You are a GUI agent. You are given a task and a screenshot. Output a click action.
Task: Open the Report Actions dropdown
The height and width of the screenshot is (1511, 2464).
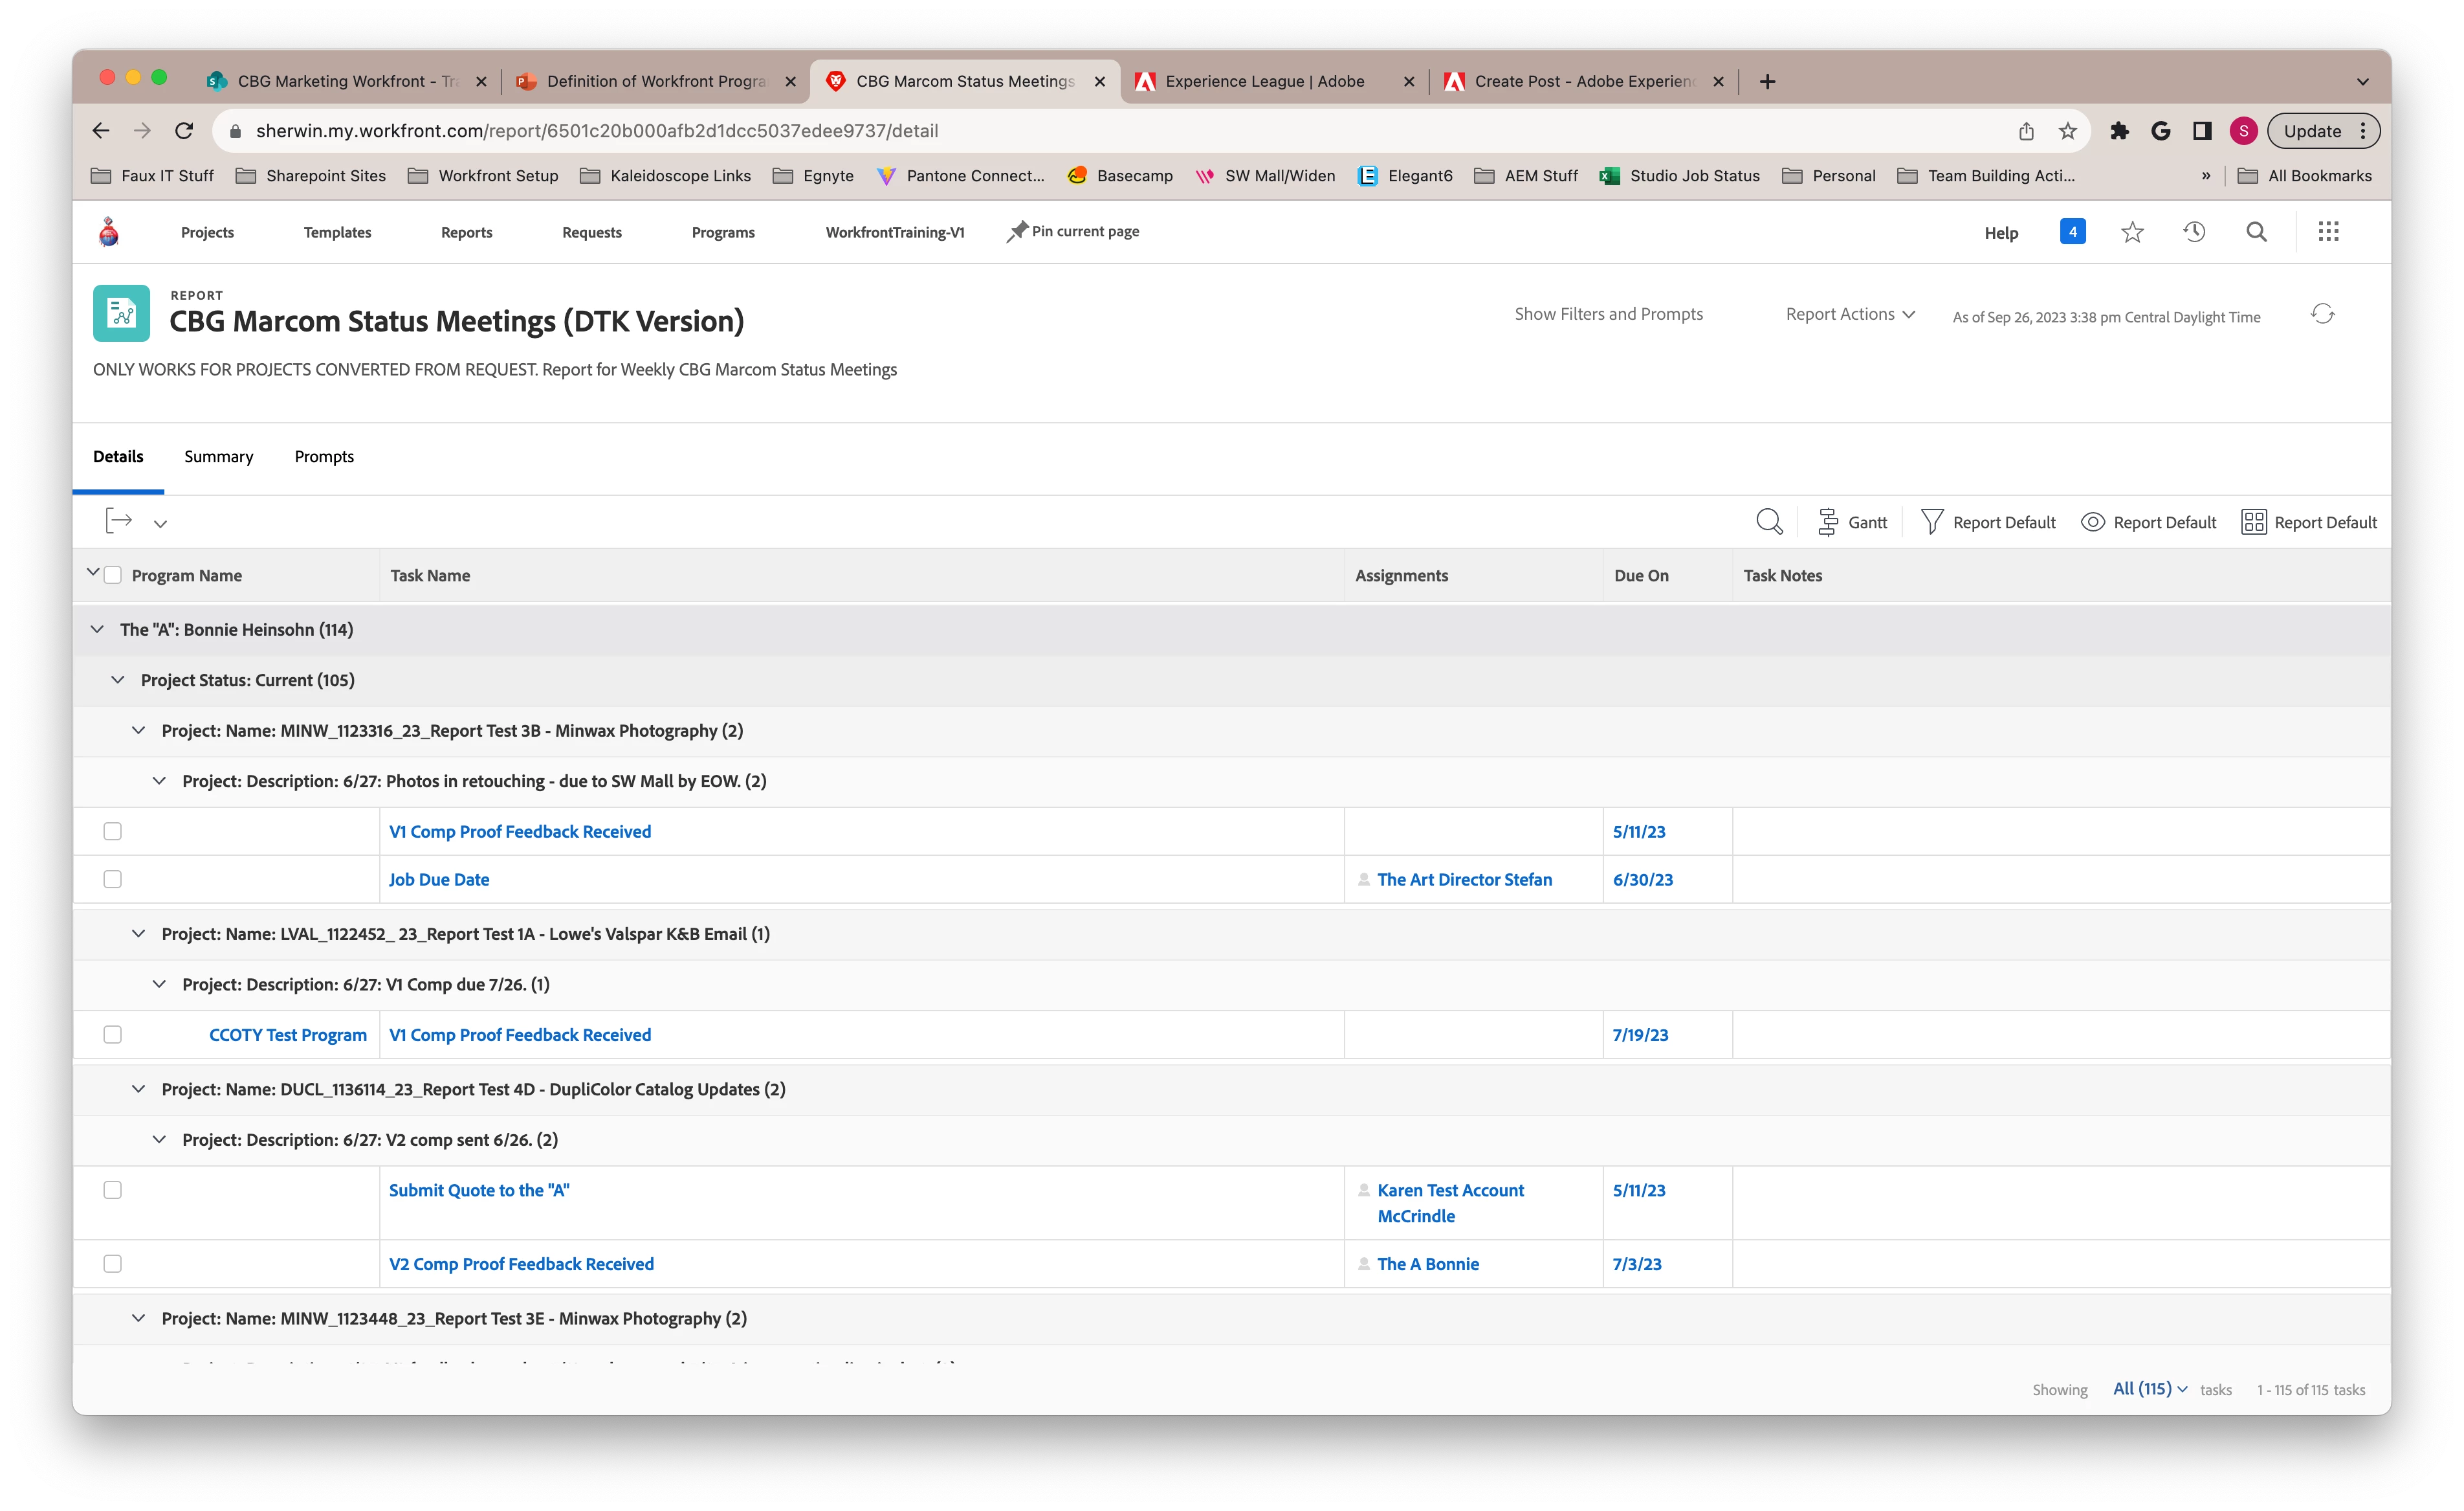click(1849, 314)
